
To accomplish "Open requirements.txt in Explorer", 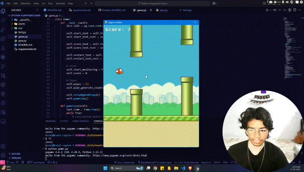I will (27, 49).
